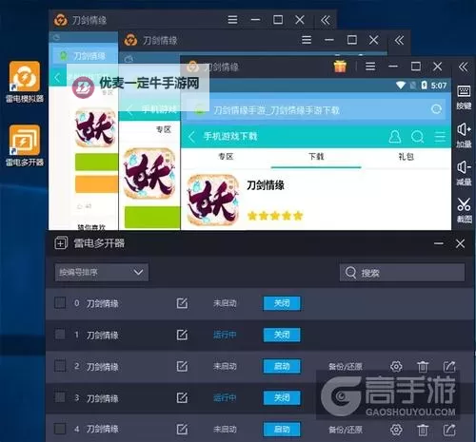This screenshot has height=442, width=476.
Task: Open the 雷电多开器 desktop shortcut
Action: click(x=25, y=145)
